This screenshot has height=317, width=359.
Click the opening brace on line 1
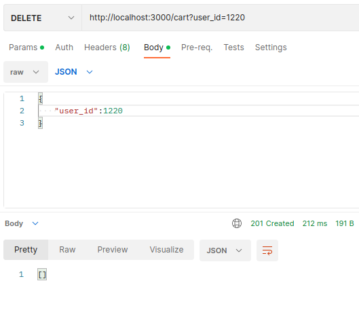(x=40, y=98)
